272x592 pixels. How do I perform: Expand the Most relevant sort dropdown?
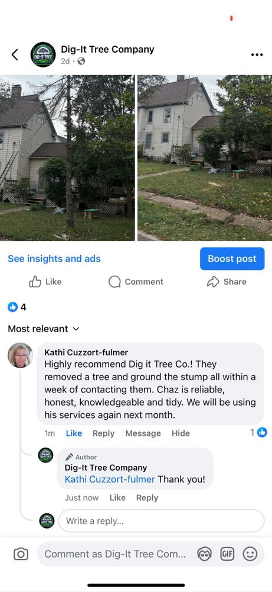(x=44, y=329)
